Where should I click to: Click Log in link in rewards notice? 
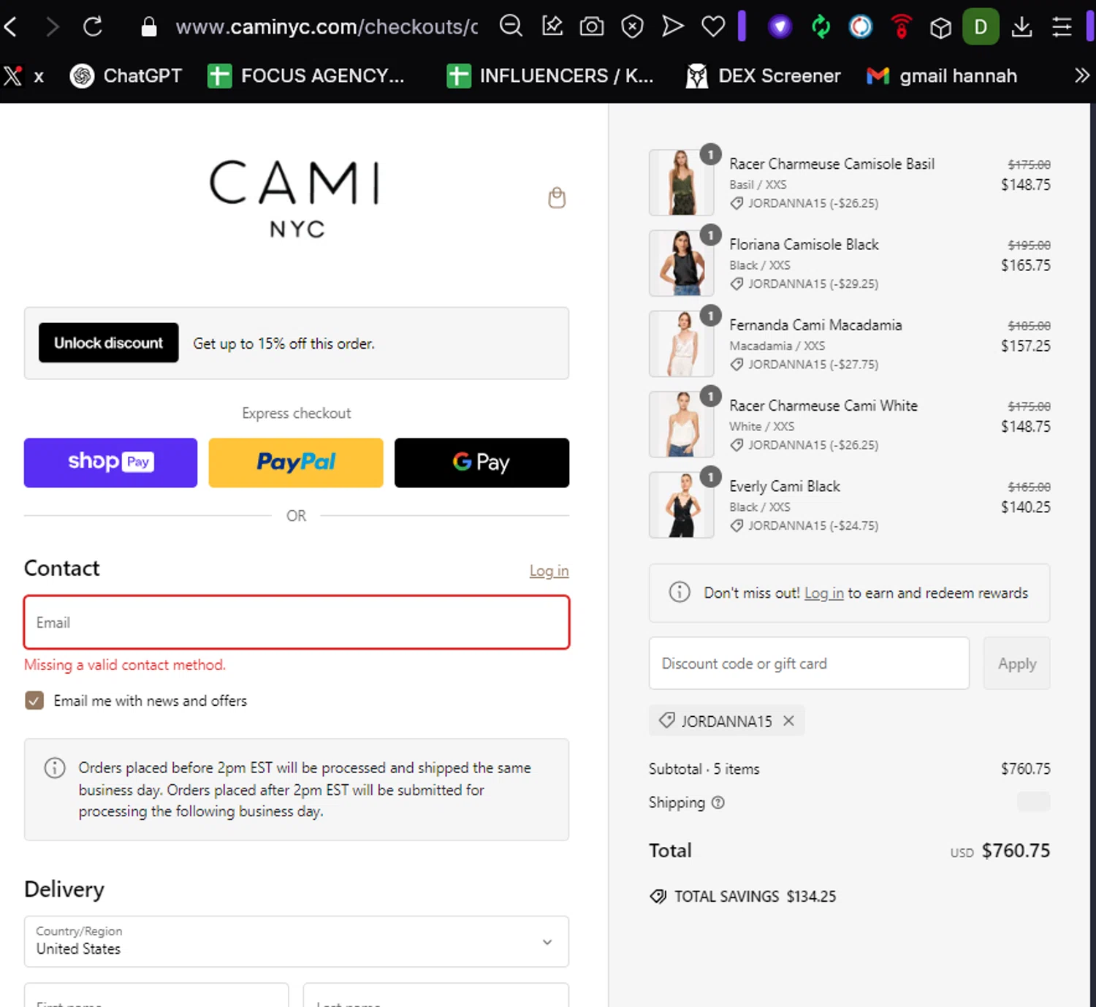[x=823, y=593]
